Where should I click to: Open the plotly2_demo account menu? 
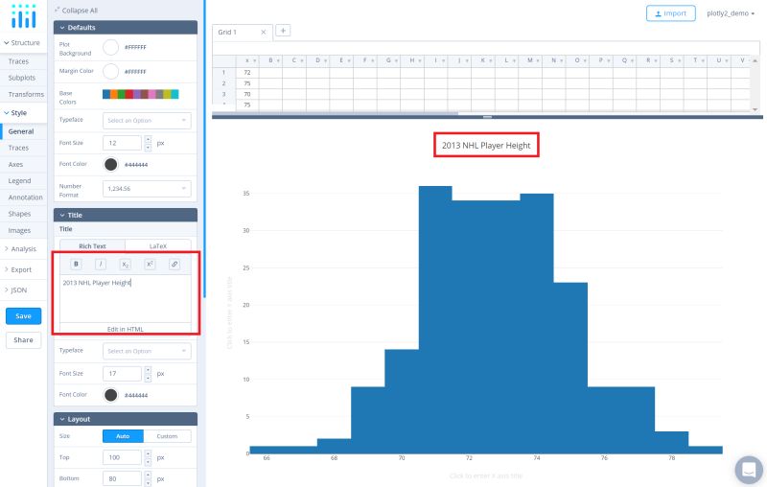pyautogui.click(x=731, y=13)
